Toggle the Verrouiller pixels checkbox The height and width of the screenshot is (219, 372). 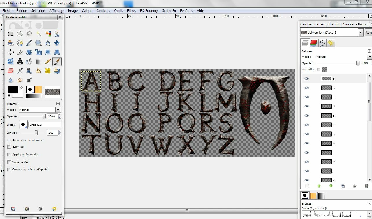[x=319, y=69]
